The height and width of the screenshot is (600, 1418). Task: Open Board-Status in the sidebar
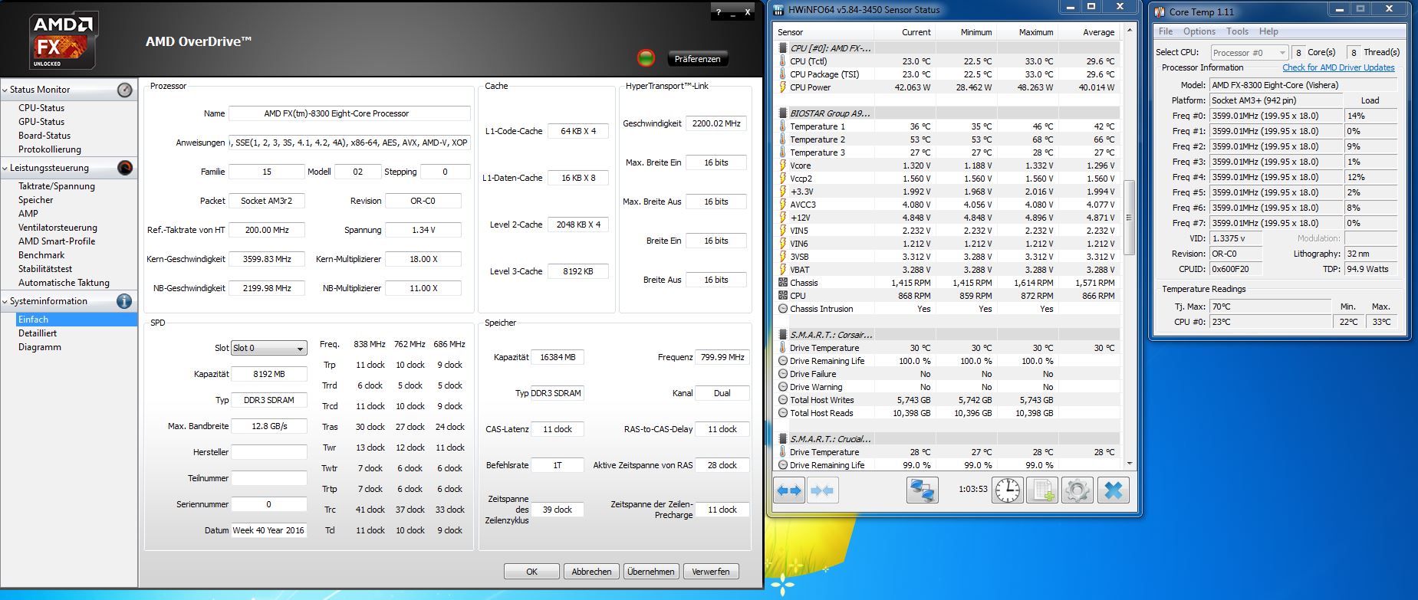pyautogui.click(x=44, y=136)
